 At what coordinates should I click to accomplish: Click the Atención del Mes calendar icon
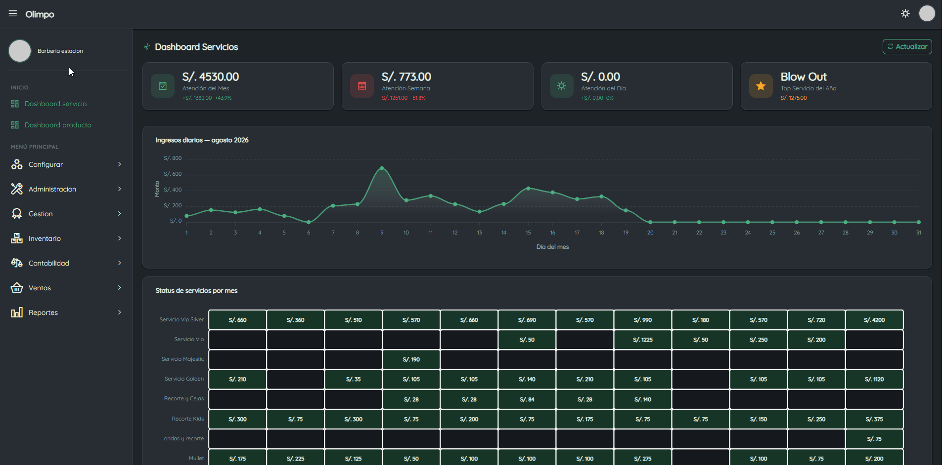pyautogui.click(x=163, y=86)
